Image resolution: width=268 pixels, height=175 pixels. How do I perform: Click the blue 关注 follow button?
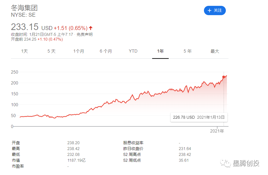click(215, 11)
